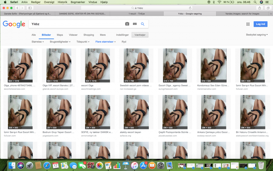Open the Wi-Fi menu bar status
This screenshot has width=273, height=171.
pyautogui.click(x=219, y=2)
